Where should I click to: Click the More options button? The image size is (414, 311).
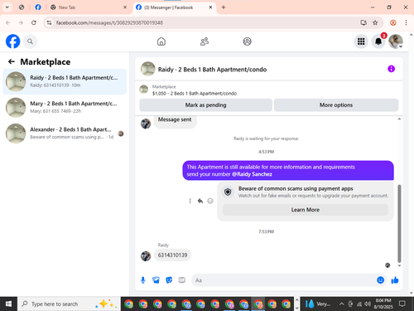pyautogui.click(x=336, y=105)
